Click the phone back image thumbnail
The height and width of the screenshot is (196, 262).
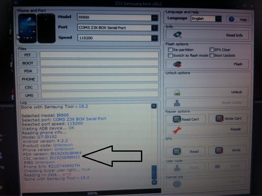coord(46,28)
